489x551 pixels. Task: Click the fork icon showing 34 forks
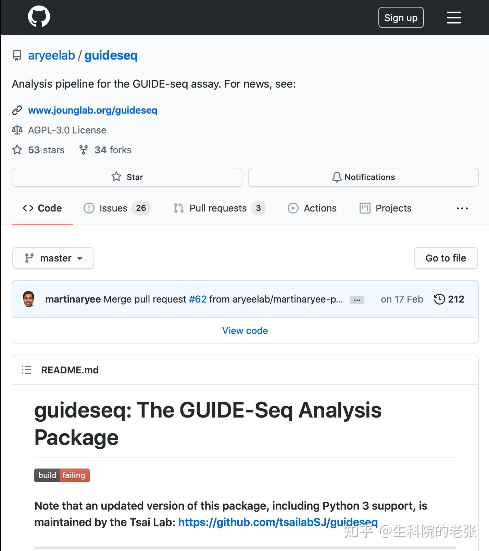coord(83,150)
